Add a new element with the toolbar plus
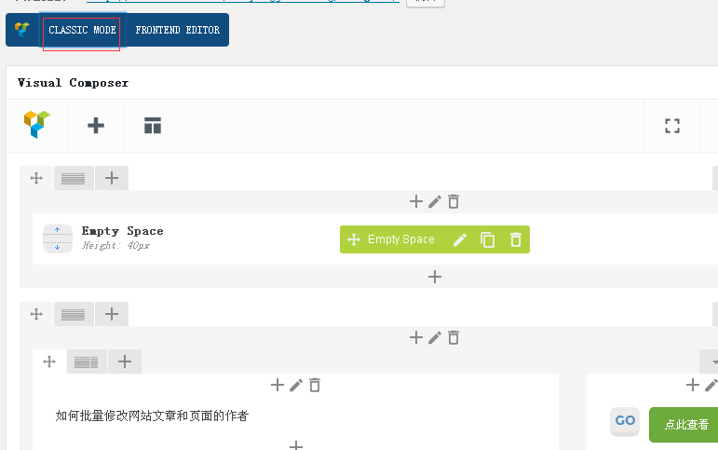Viewport: 718px width, 450px height. click(x=96, y=126)
